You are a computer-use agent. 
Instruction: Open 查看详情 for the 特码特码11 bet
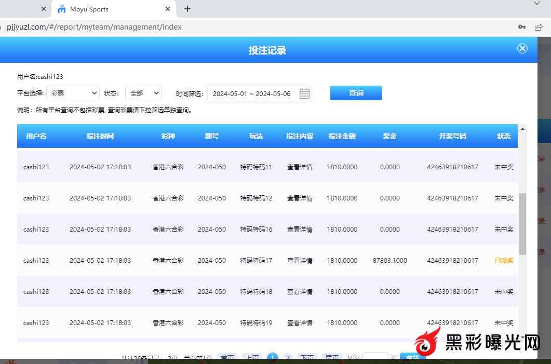point(300,167)
